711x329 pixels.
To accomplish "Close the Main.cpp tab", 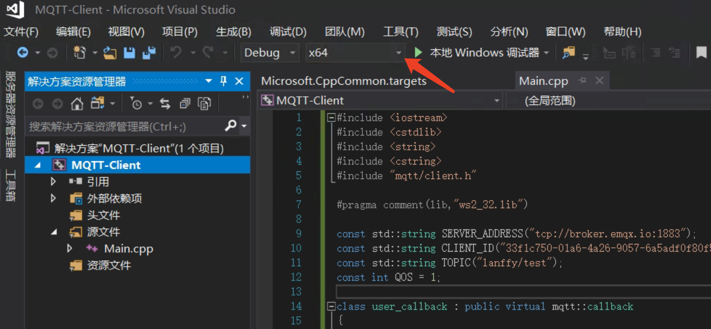I will pos(600,80).
